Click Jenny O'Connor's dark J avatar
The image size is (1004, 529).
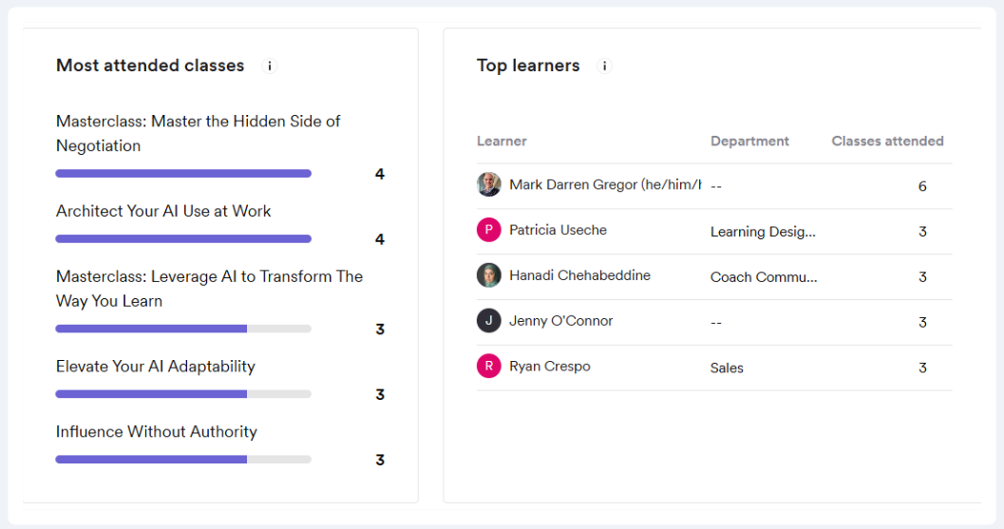[488, 321]
